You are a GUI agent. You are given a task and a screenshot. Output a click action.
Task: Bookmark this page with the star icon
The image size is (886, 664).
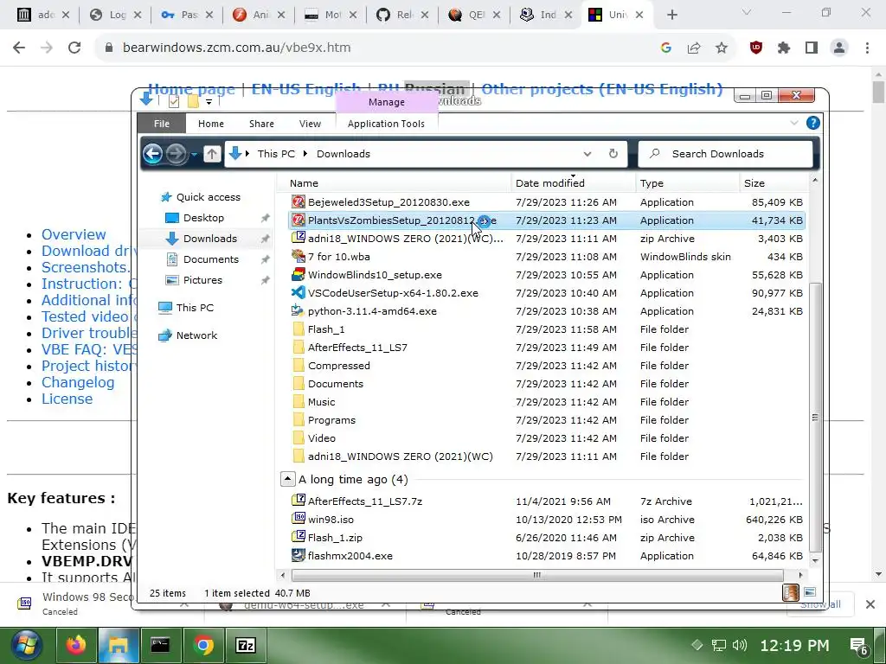(722, 48)
